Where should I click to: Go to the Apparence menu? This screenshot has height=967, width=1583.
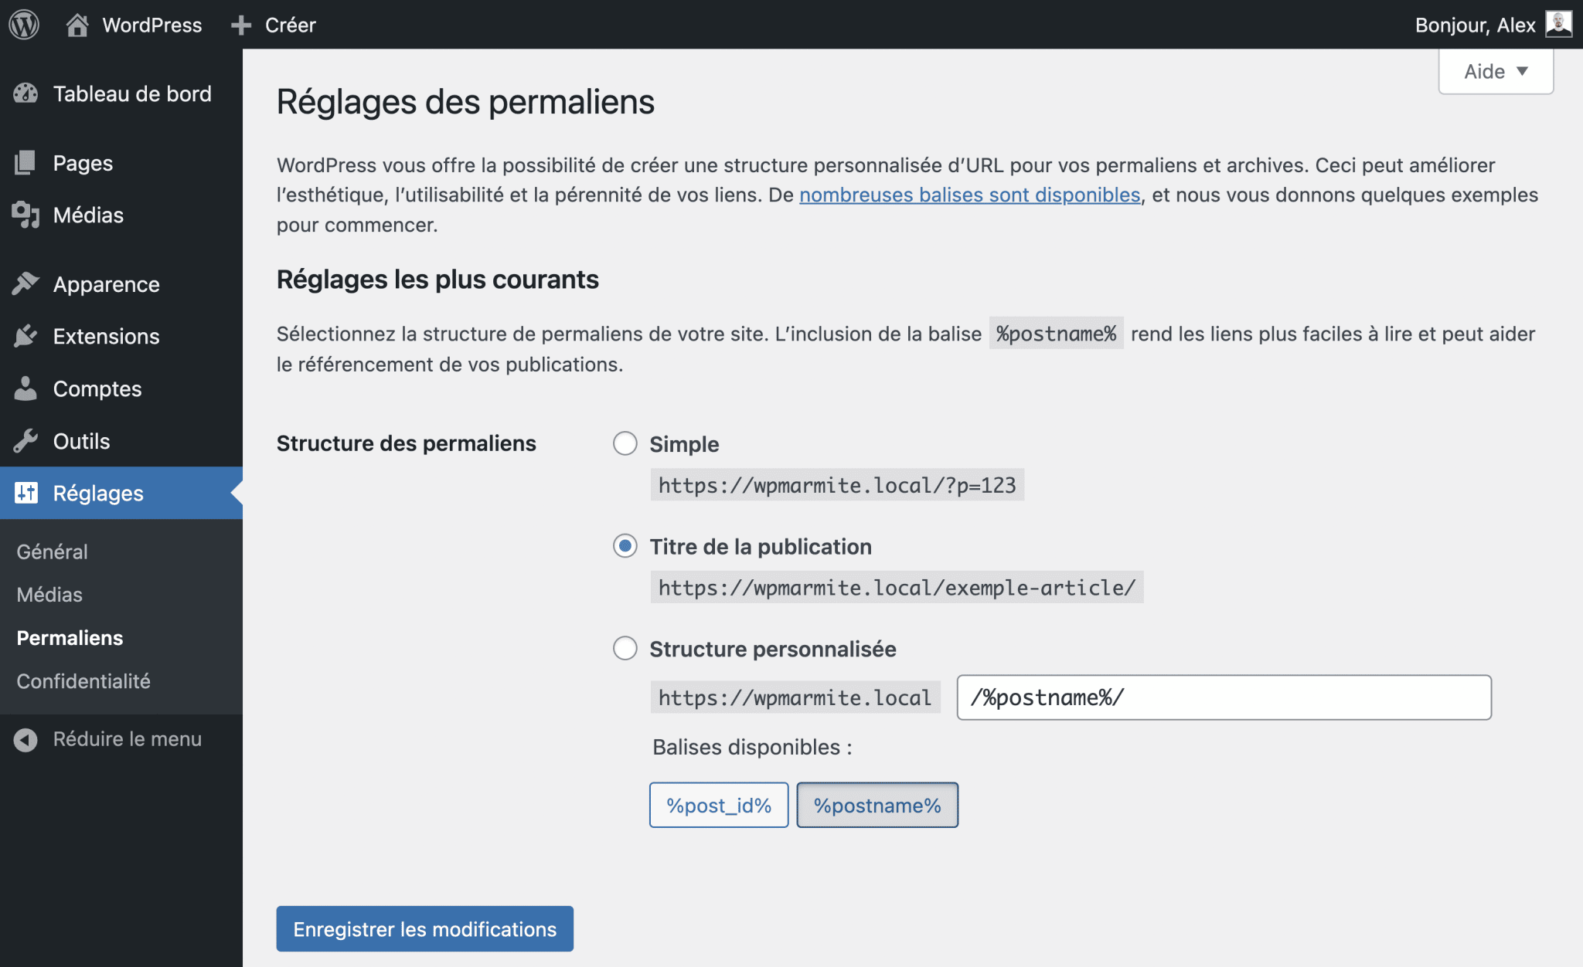click(x=121, y=284)
